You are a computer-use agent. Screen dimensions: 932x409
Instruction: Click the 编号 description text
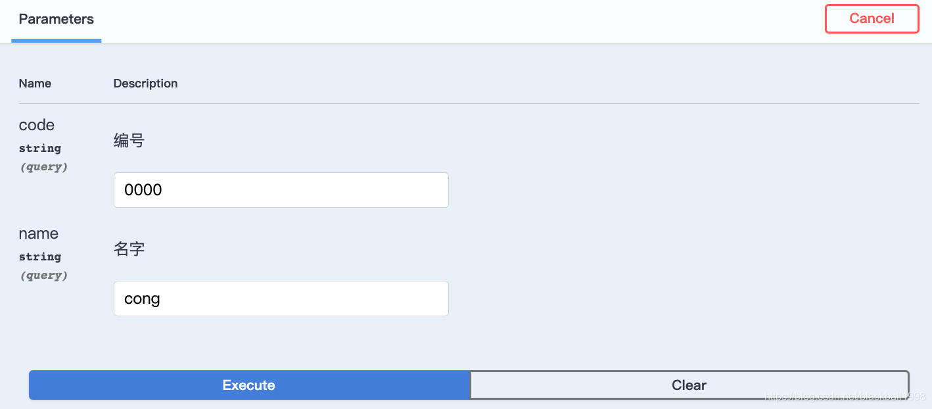pos(129,141)
